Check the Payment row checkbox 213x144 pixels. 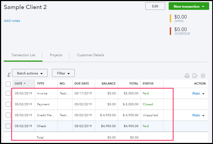(8, 104)
